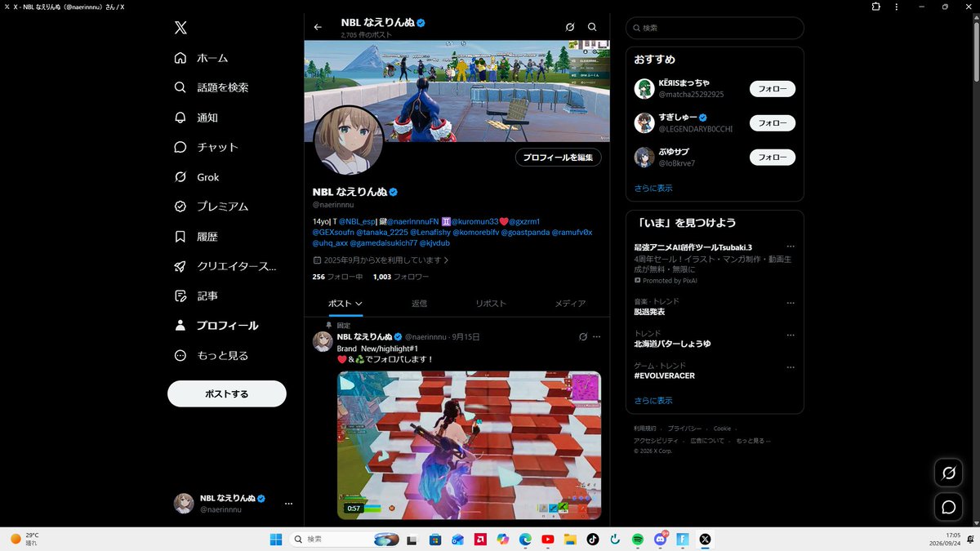The width and height of the screenshot is (980, 551).
Task: Open the account switcher three-dot menu
Action: (x=288, y=504)
